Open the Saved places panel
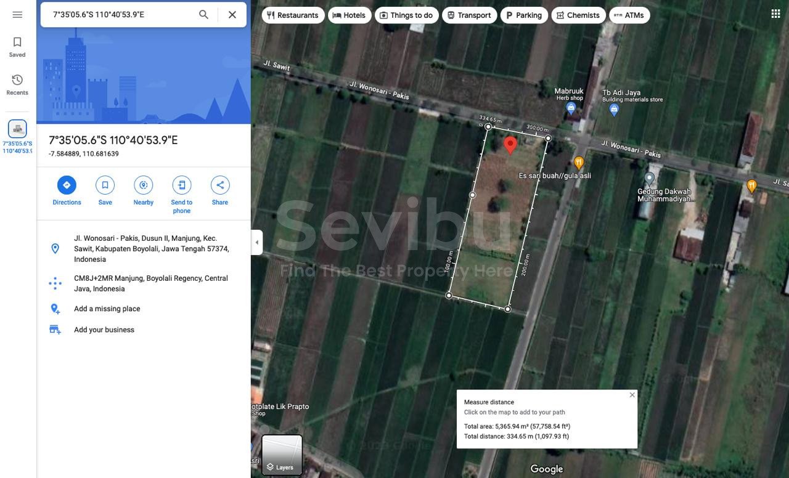 pyautogui.click(x=17, y=47)
